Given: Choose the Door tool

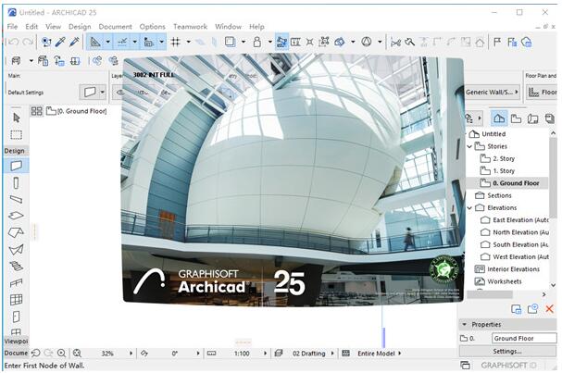Looking at the screenshot, I should pyautogui.click(x=16, y=317).
